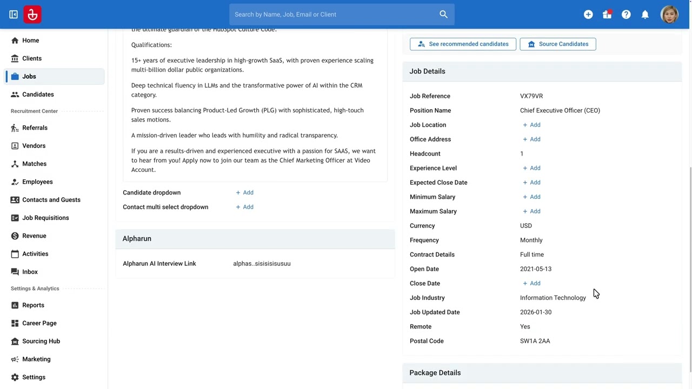692x389 pixels.
Task: Click the Revenue dollar icon
Action: coord(15,236)
